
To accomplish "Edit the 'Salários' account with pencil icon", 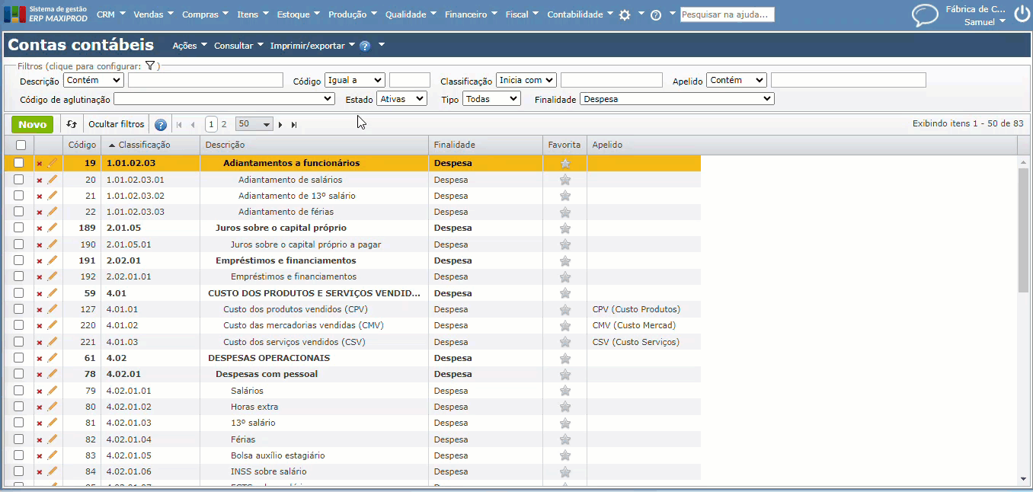I will 53,391.
